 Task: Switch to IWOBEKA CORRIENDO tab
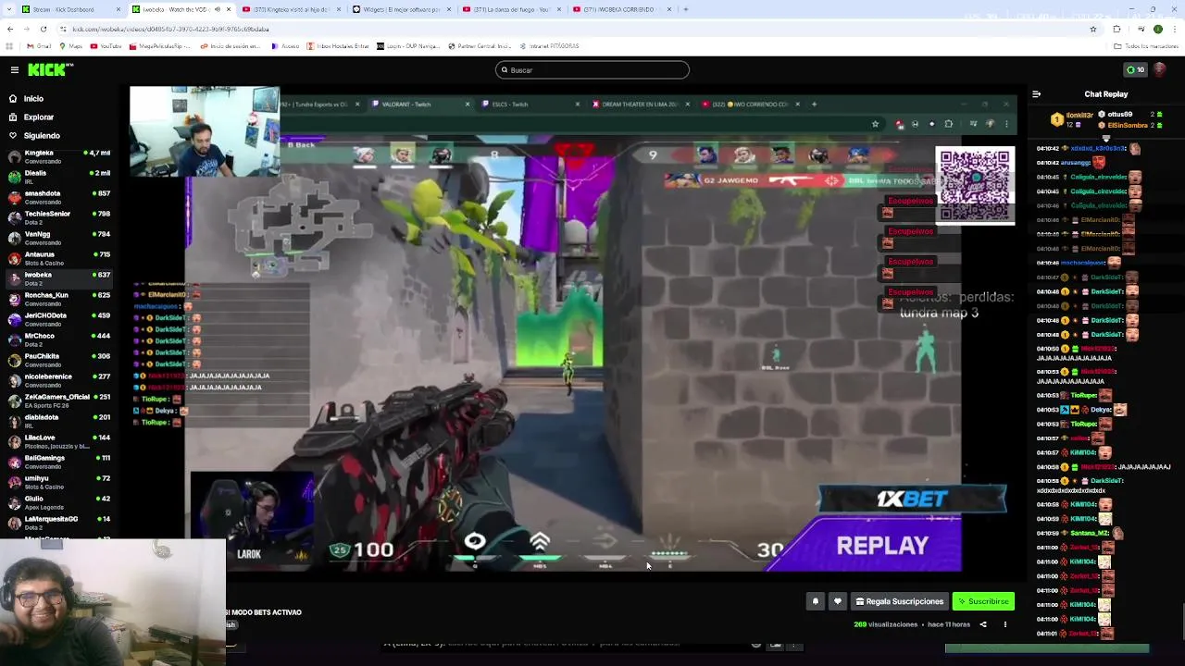click(x=622, y=9)
